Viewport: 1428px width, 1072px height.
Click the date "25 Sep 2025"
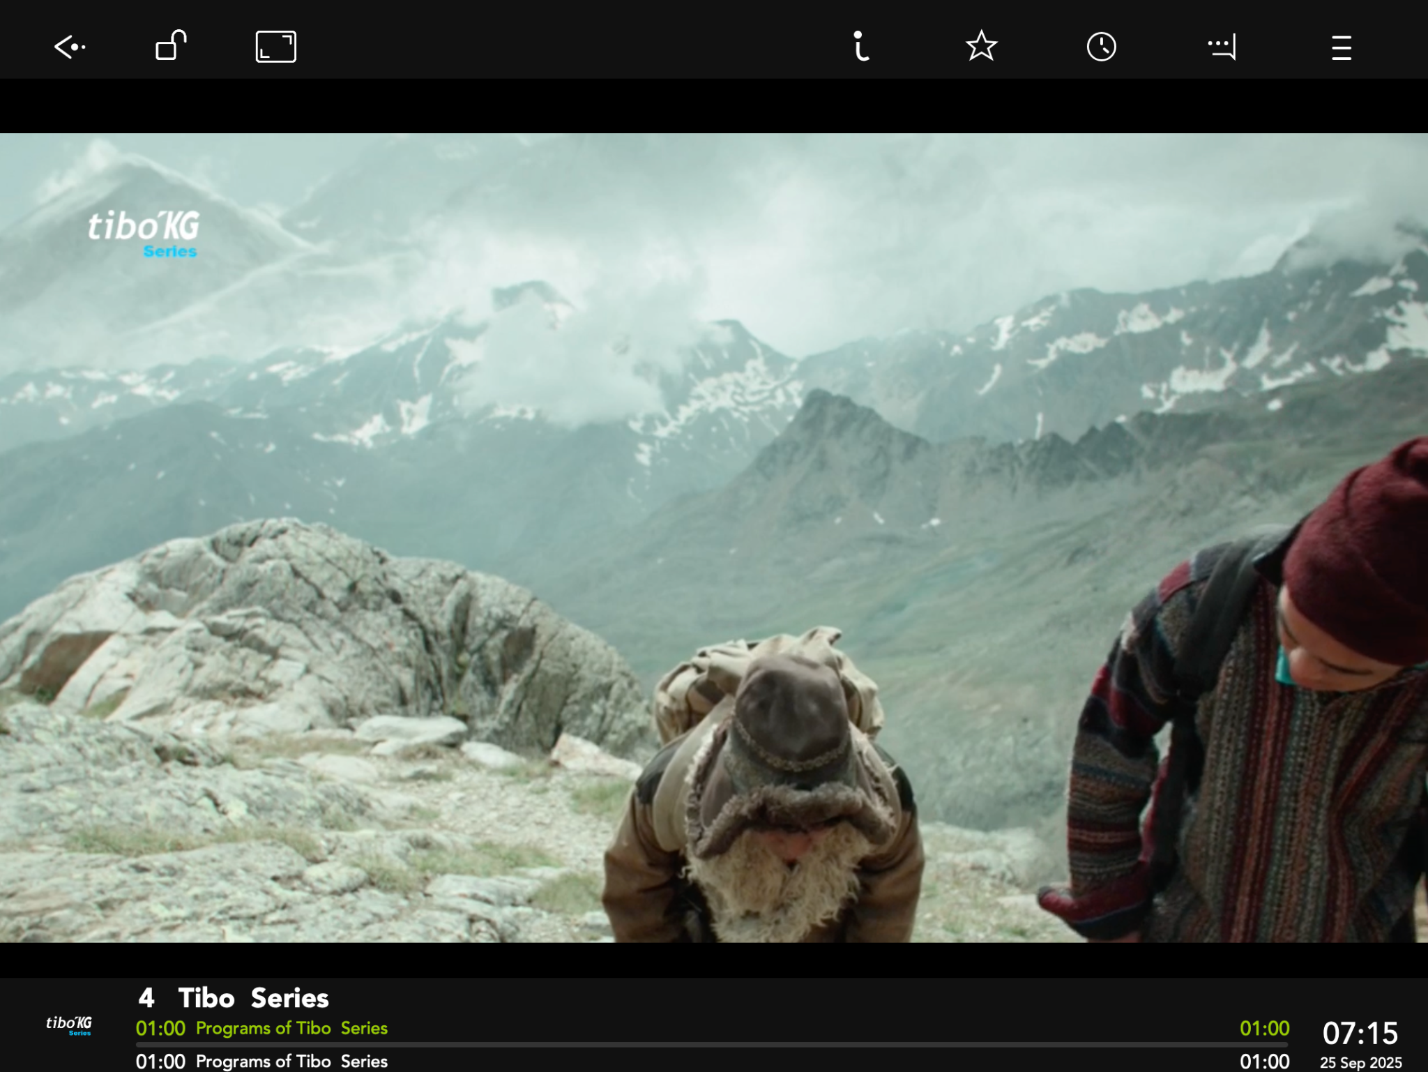click(1360, 1062)
